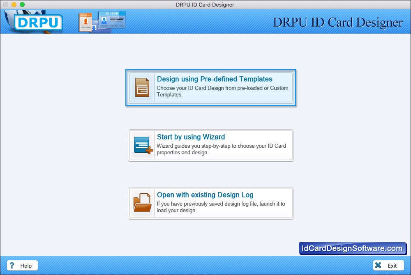
Task: Click 'Choose your ID Card Design' description text
Action: click(x=222, y=91)
